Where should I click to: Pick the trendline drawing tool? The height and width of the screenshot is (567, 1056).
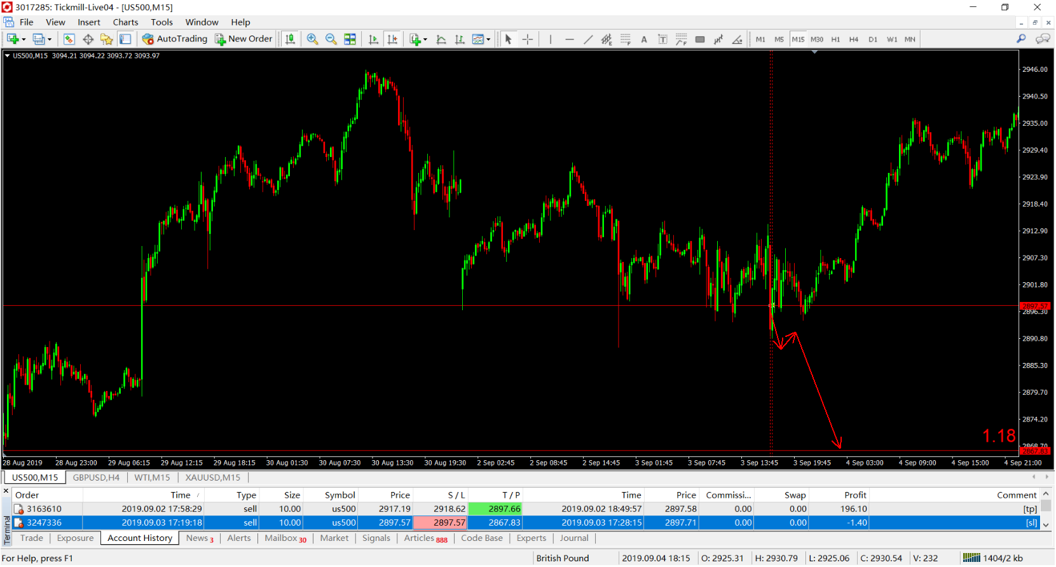click(x=588, y=39)
